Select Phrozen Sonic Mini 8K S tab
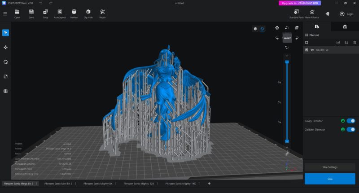The height and width of the screenshot is (193, 359). 58,184
